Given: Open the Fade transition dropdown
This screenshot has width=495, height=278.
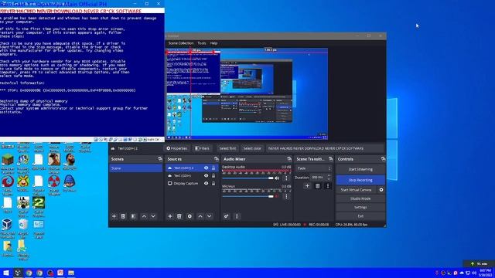Looking at the screenshot, I should click(x=314, y=168).
